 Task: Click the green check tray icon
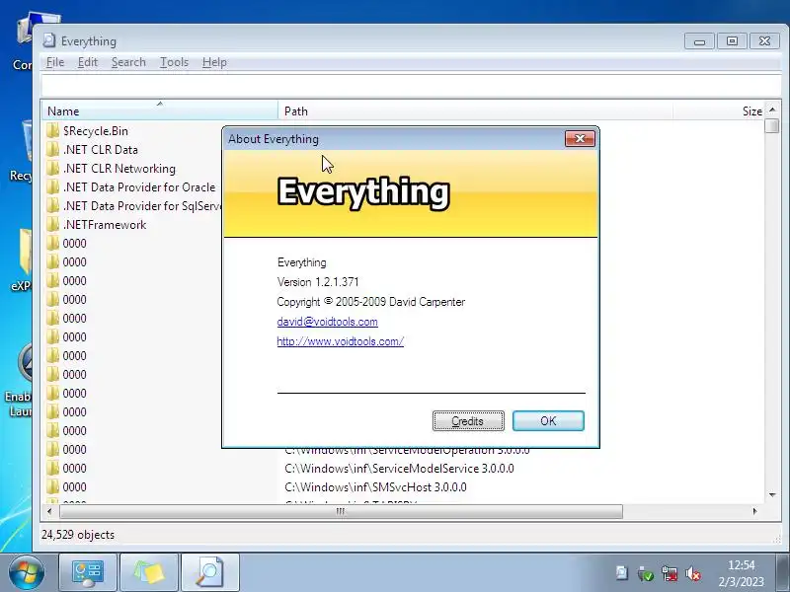(x=645, y=573)
